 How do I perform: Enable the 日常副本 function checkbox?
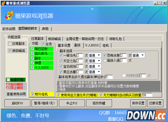[10, 44]
